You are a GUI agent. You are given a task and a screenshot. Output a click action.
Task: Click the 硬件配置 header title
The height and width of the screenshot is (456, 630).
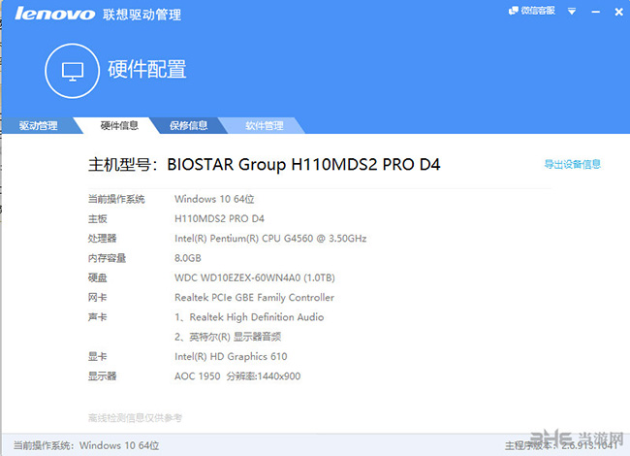(147, 69)
